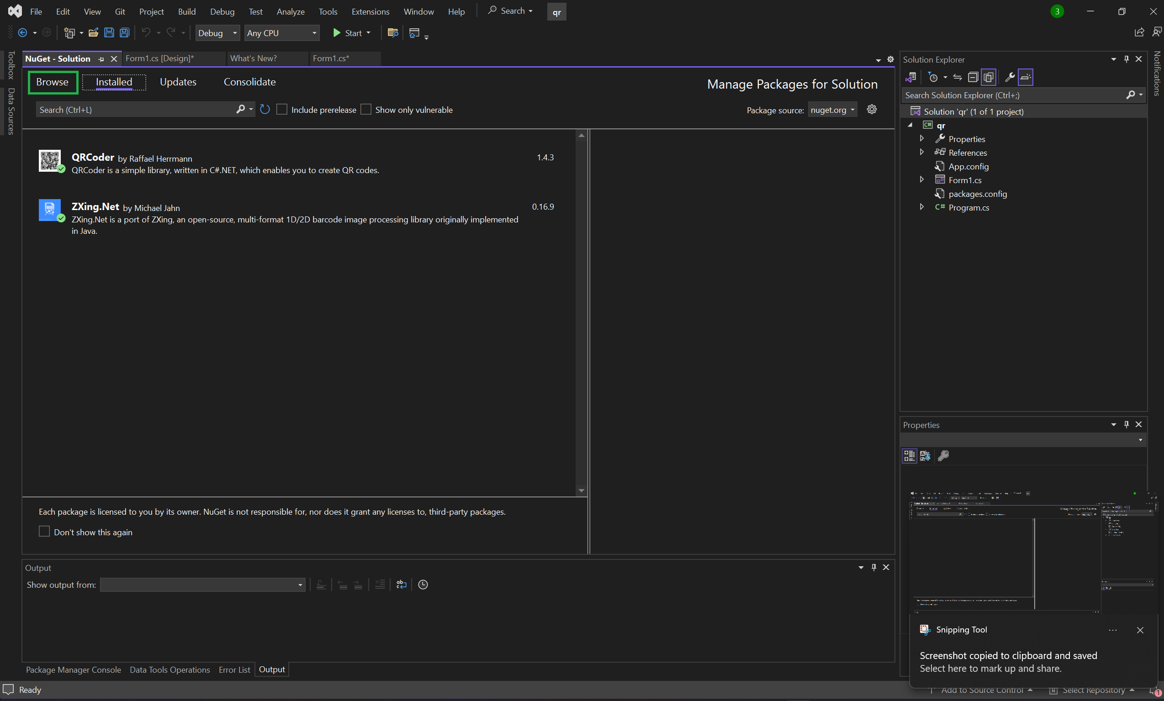
Task: Open the Extensions menu
Action: point(370,11)
